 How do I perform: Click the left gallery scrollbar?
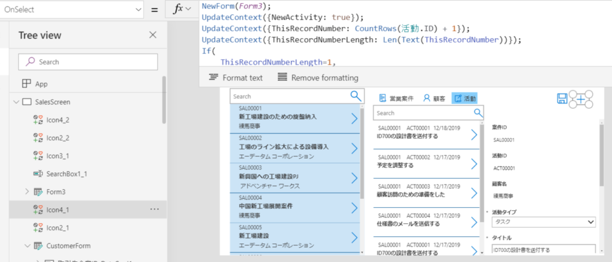pyautogui.click(x=362, y=154)
